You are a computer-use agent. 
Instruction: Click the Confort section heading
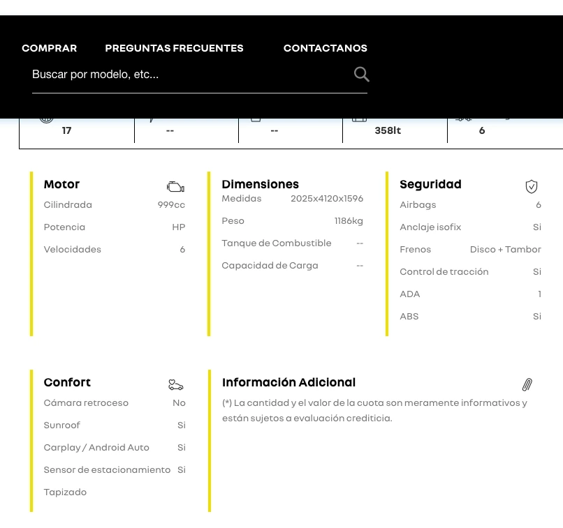tap(67, 382)
